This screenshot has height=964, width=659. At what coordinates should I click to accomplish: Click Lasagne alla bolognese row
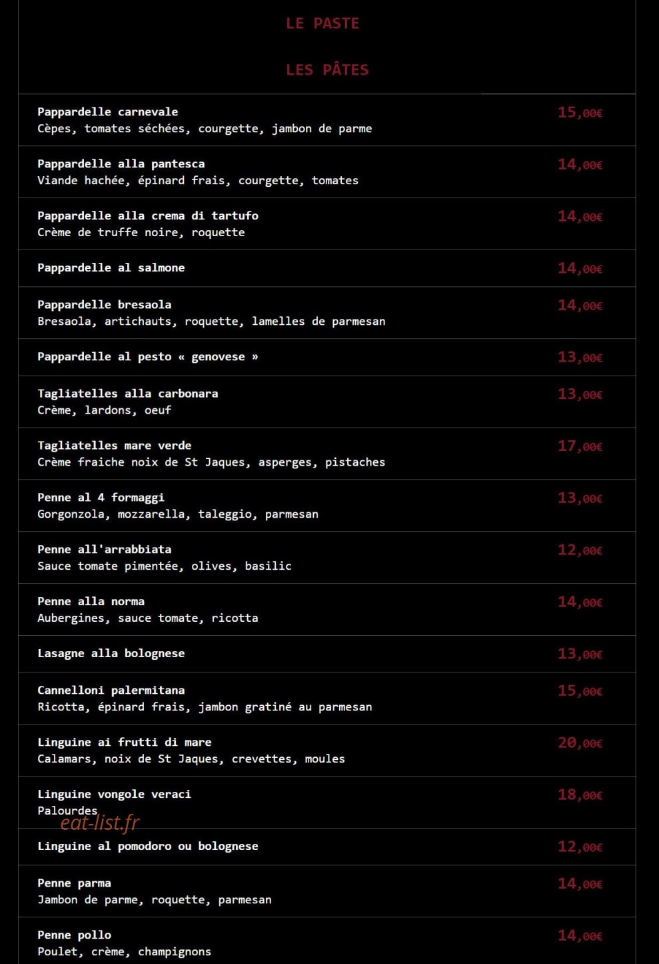pyautogui.click(x=327, y=654)
